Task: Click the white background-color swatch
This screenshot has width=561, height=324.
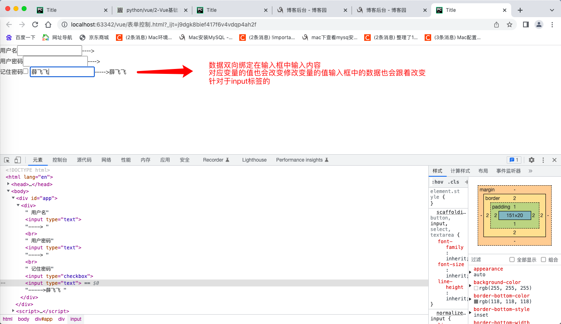Action: [x=476, y=288]
